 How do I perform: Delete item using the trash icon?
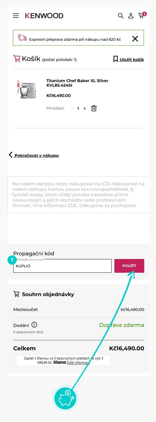coord(94,108)
